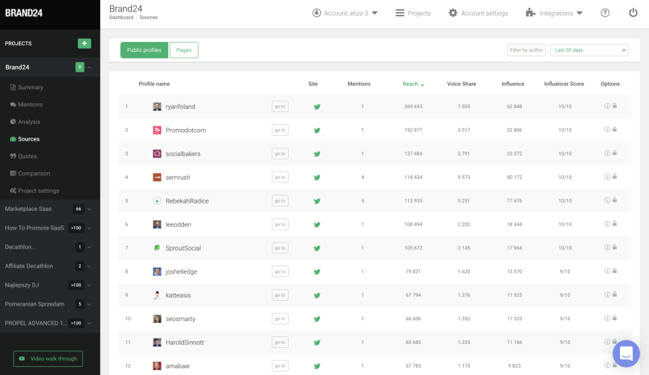Click lock icon in SproutSocial row

[615, 247]
